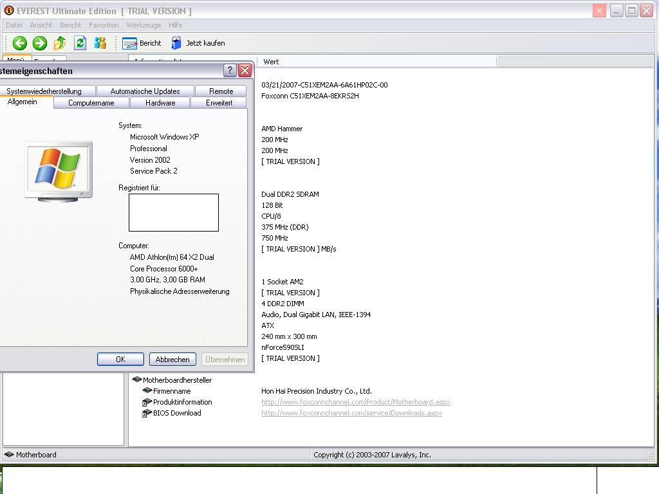Select the Produktinformation row
The image size is (659, 494).
tap(178, 402)
